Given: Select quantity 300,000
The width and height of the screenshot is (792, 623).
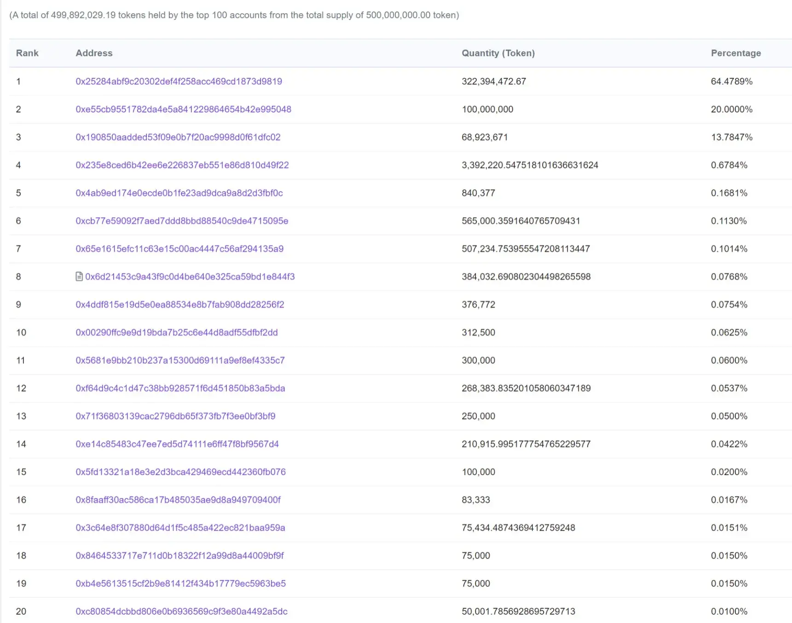Looking at the screenshot, I should (478, 360).
